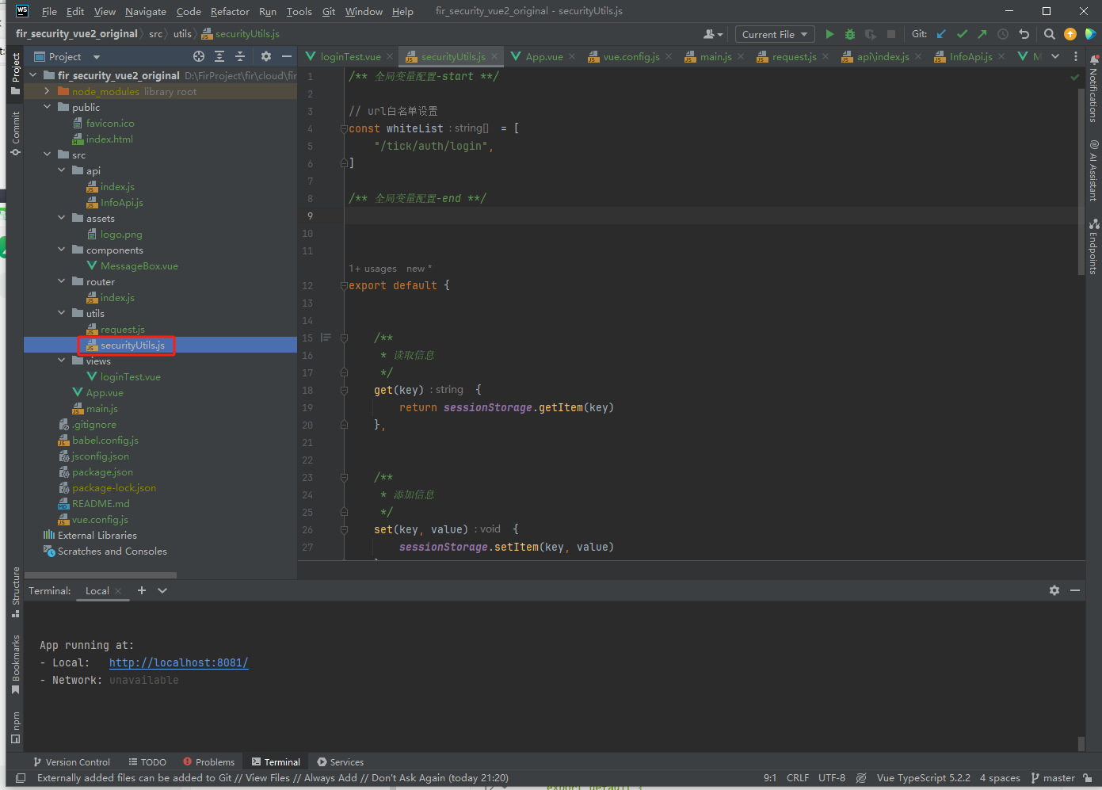Viewport: 1102px width, 790px height.
Task: Push commits with green arrow icon
Action: (982, 34)
